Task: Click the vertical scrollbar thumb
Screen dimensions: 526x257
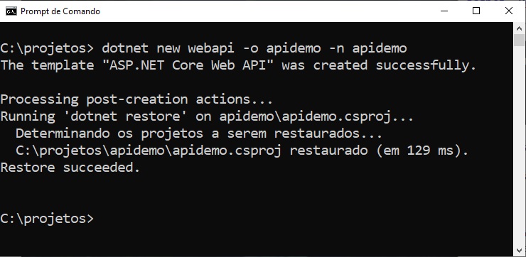Action: click(520, 40)
